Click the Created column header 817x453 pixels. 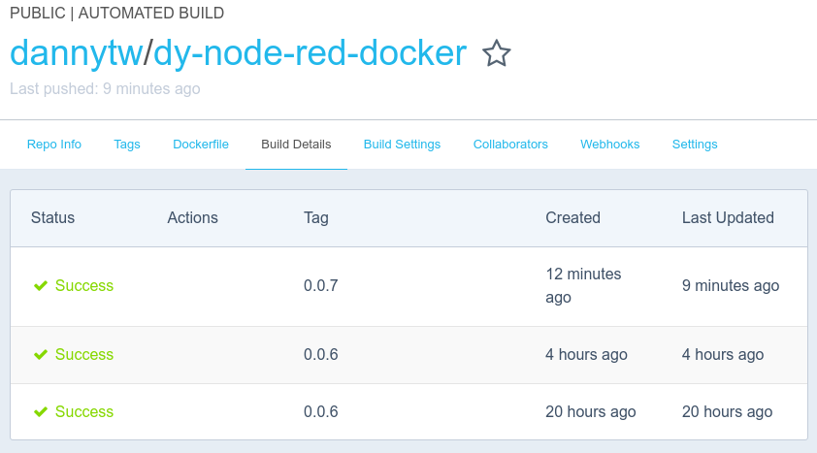point(572,217)
